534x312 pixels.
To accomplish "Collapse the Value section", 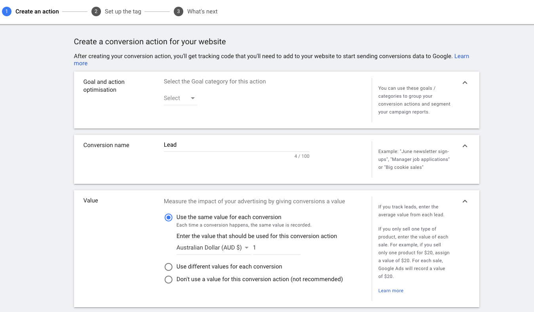I will point(465,201).
